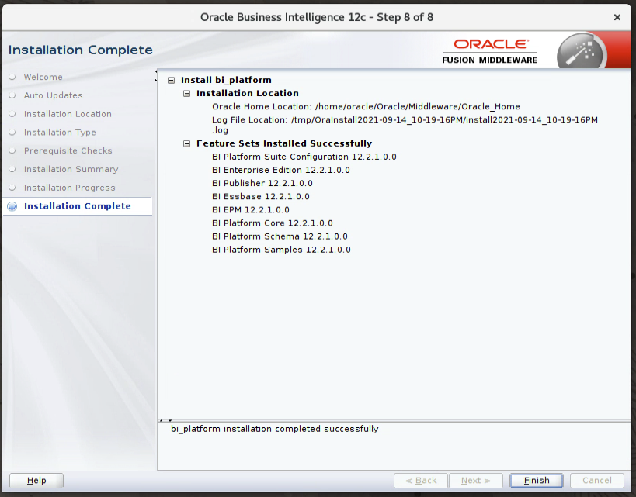Select BI Enterprise Edition 12.2.1.0.0 row
636x497 pixels.
(x=280, y=170)
